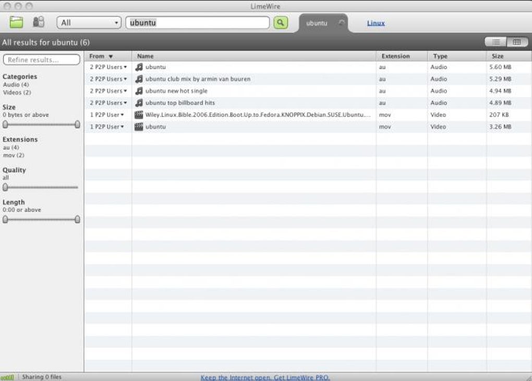Expand P2P Users dropdown for club mix row

[x=125, y=79]
